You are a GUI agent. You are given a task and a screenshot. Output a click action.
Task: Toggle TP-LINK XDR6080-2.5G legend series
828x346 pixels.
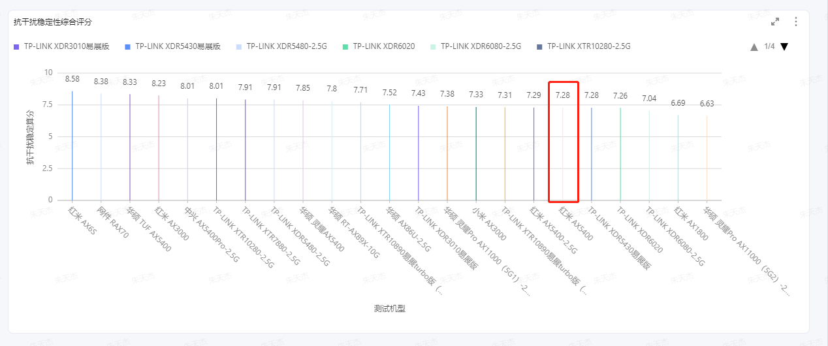(x=476, y=46)
